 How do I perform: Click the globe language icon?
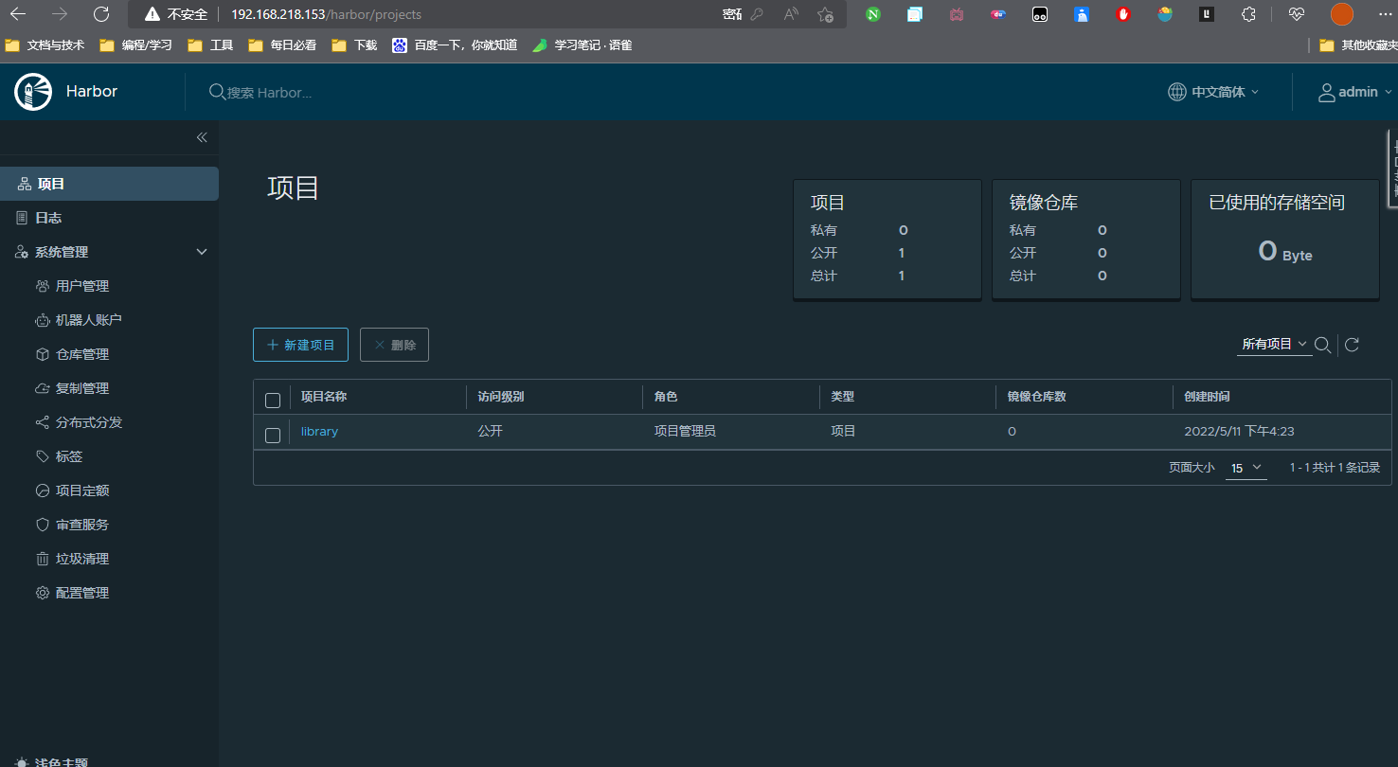[x=1177, y=92]
